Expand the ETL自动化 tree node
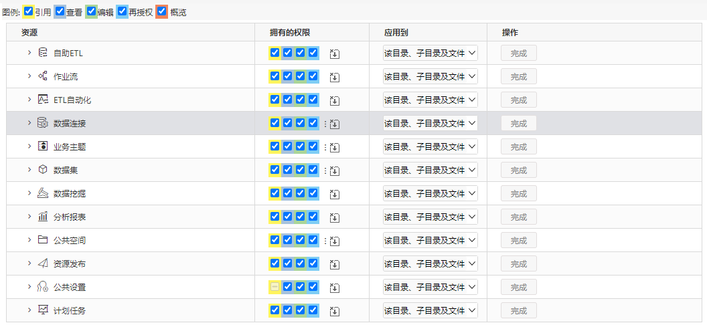The image size is (707, 327). [x=29, y=99]
